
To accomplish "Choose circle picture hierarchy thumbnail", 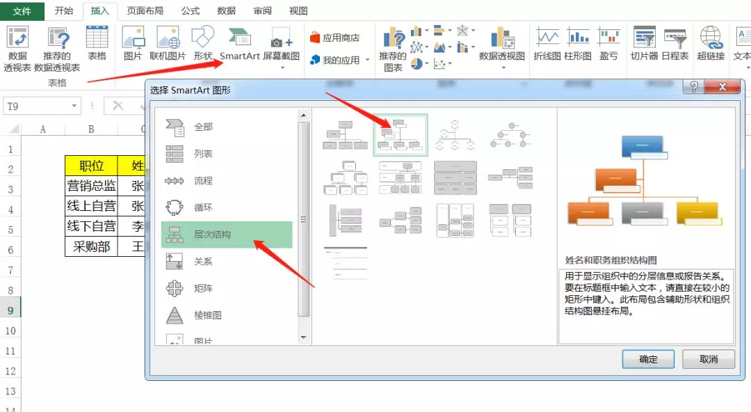I will (510, 135).
